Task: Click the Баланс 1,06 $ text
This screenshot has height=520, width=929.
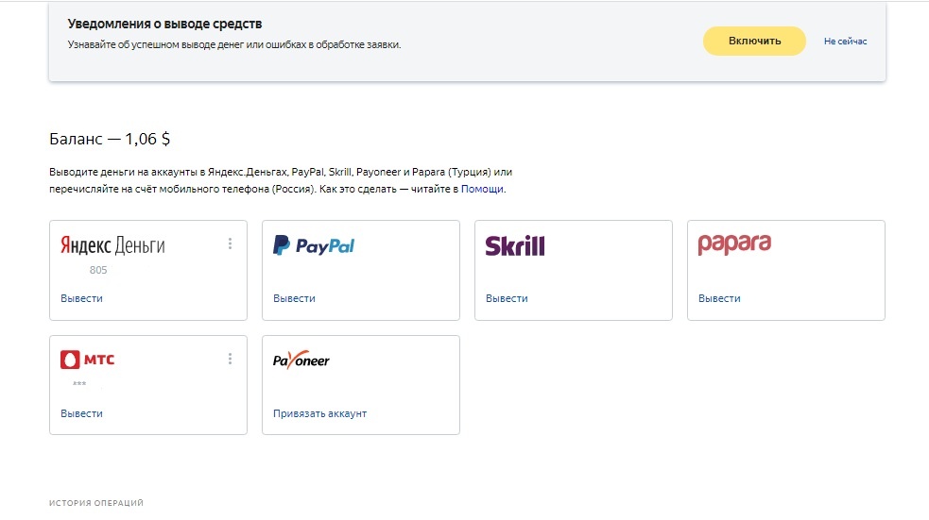Action: tap(110, 139)
